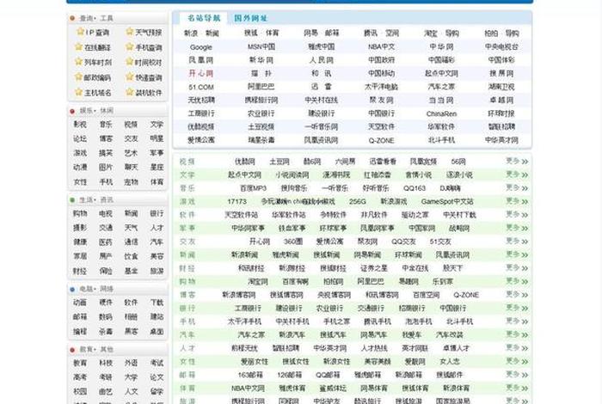Click the star icon beside 装机软件
The width and height of the screenshot is (602, 404).
pos(129,92)
